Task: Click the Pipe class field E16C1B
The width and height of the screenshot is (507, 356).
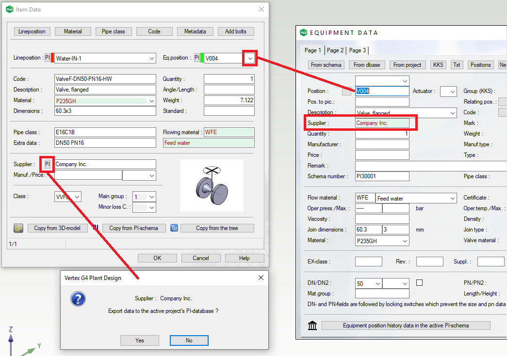Action: [105, 132]
